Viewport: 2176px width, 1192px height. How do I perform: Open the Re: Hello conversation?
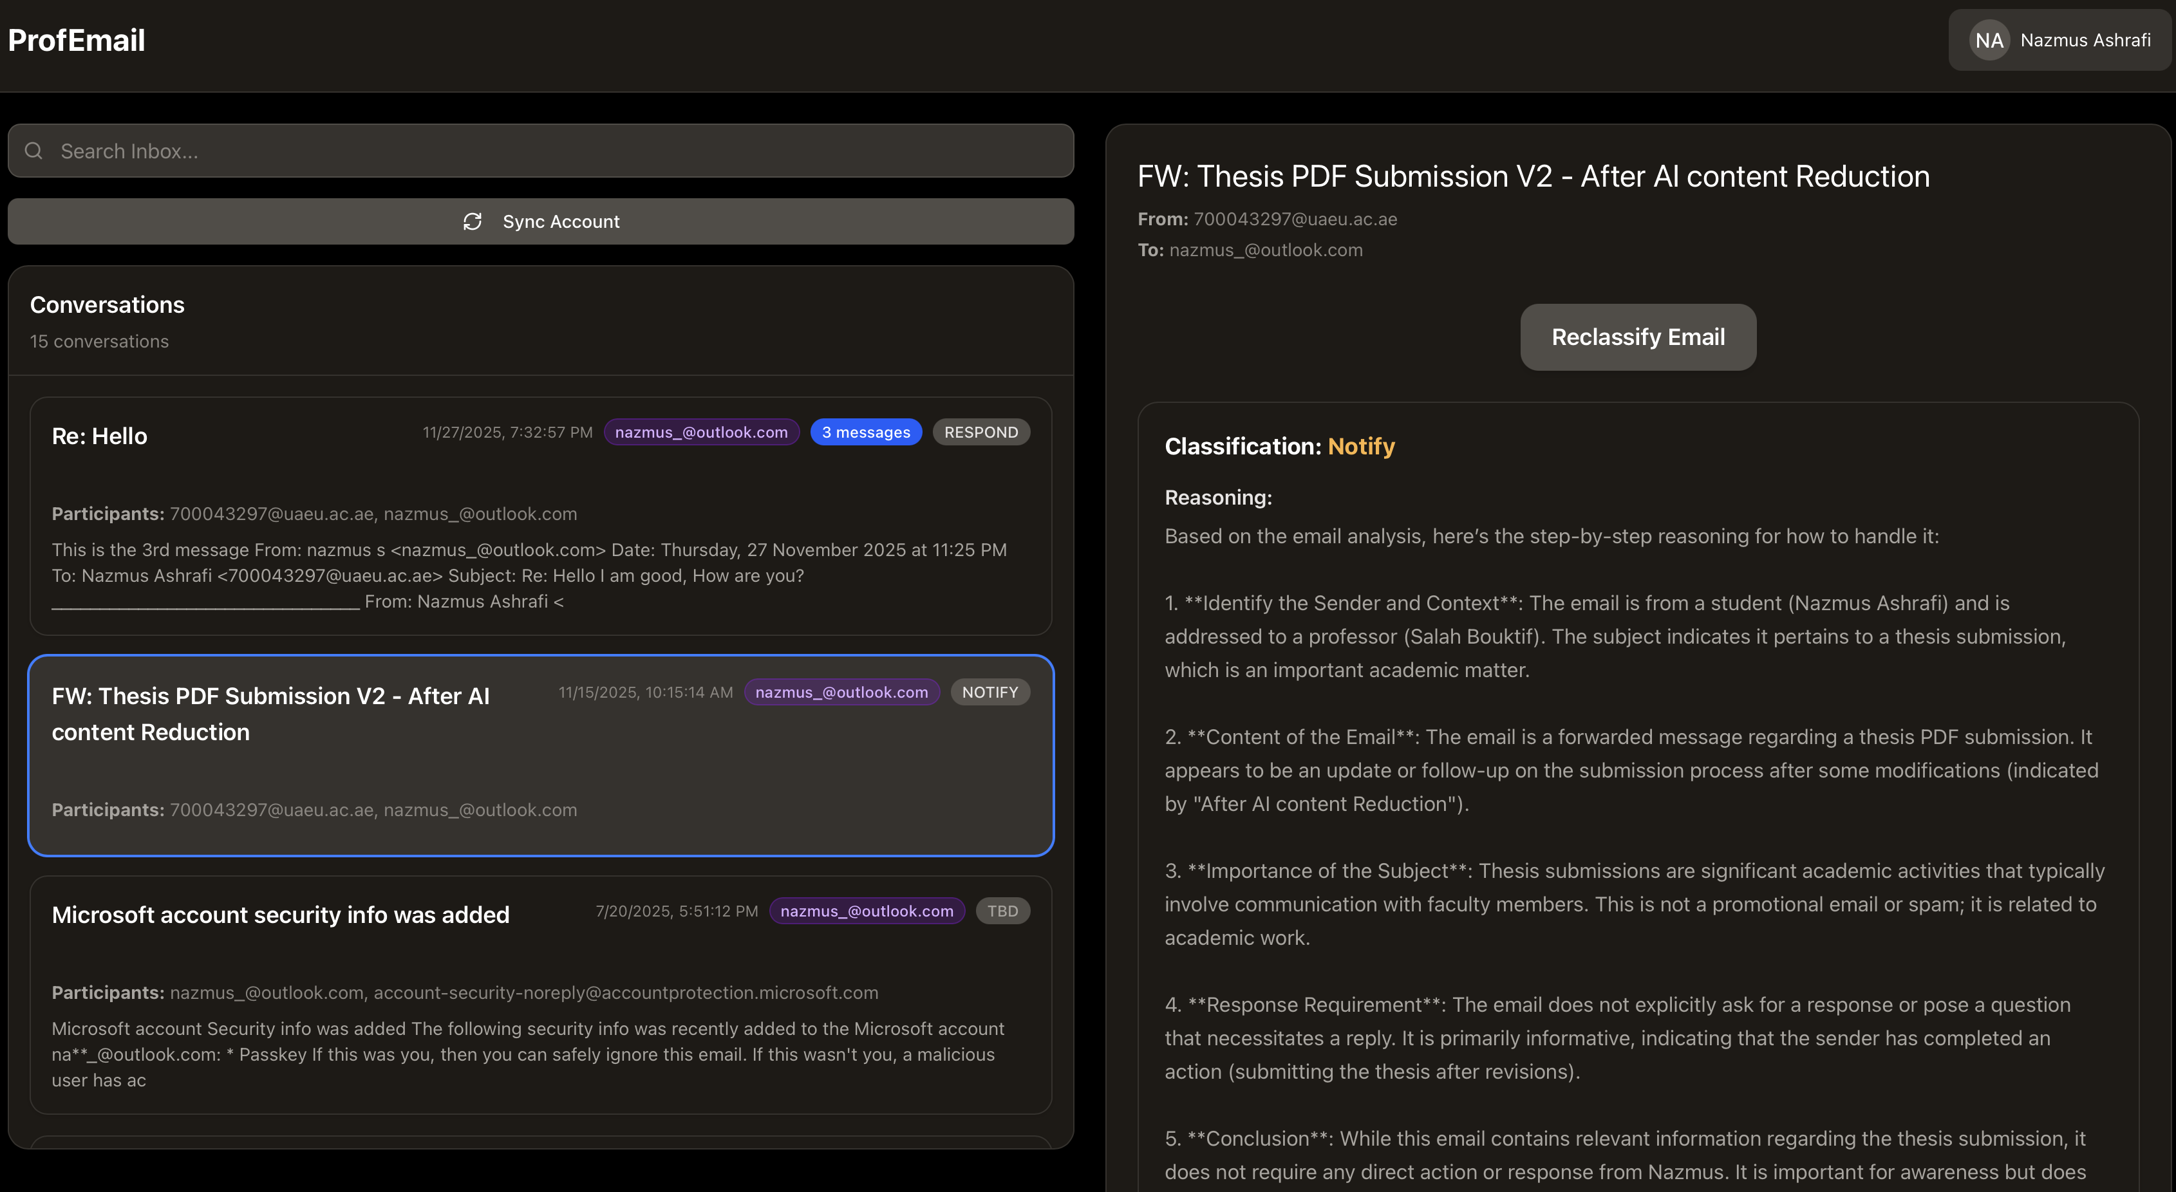click(100, 437)
